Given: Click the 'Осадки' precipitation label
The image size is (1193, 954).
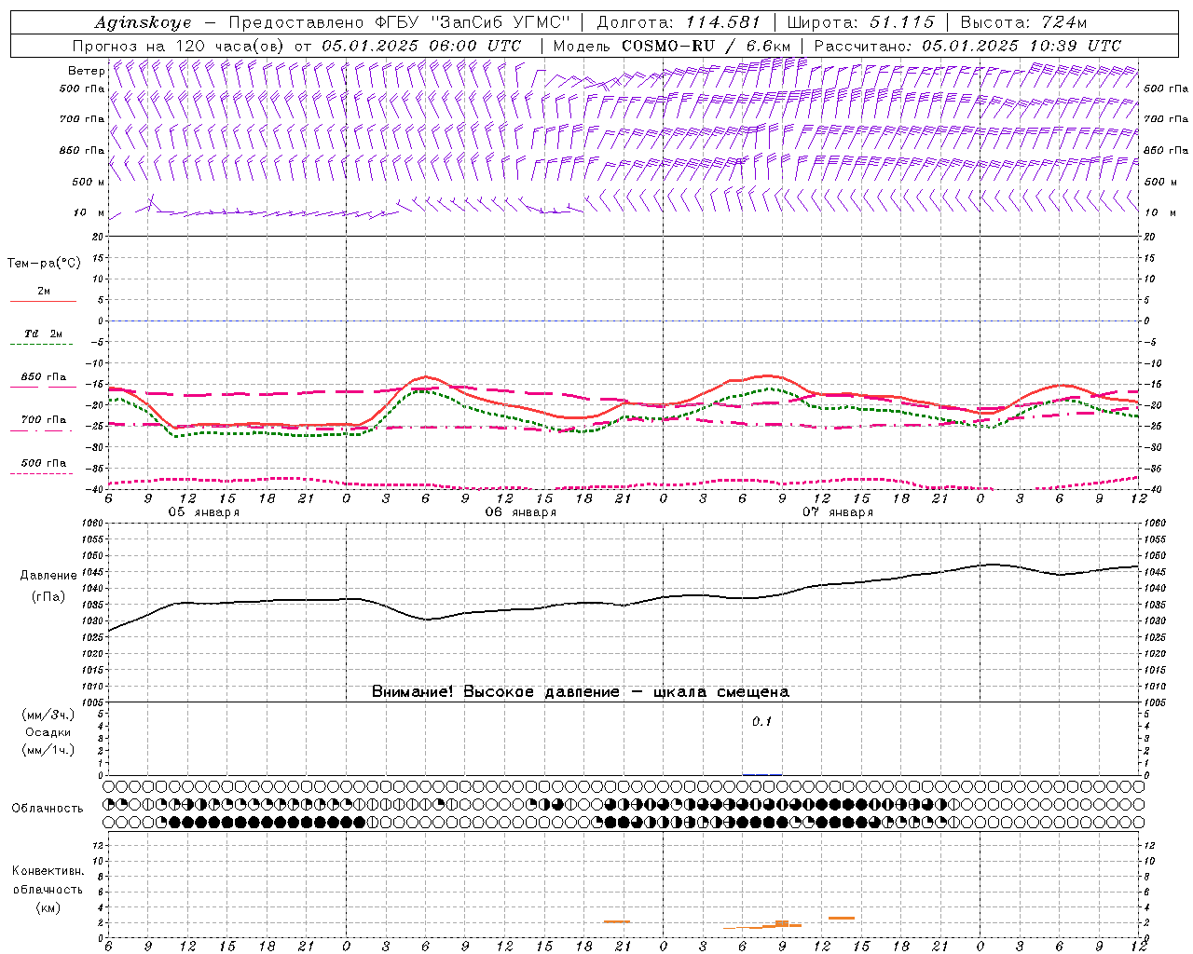Looking at the screenshot, I should pyautogui.click(x=48, y=732).
